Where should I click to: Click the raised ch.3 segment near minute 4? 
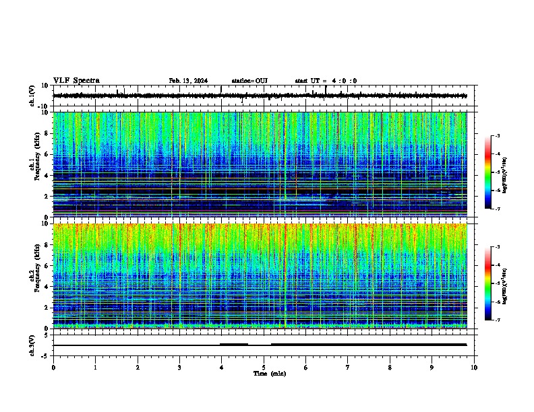point(234,344)
